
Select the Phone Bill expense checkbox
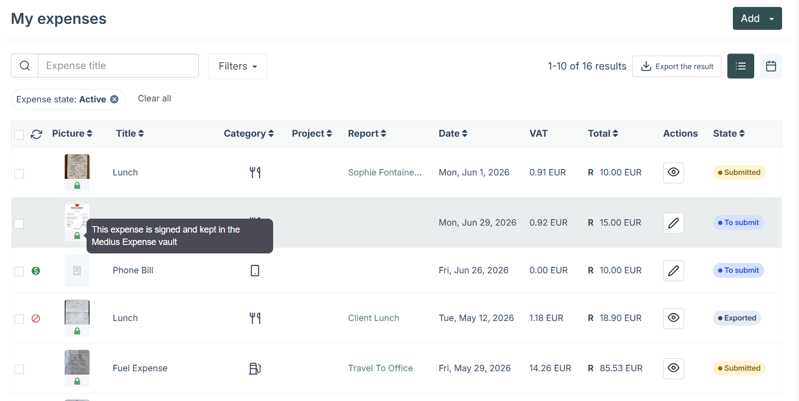19,271
